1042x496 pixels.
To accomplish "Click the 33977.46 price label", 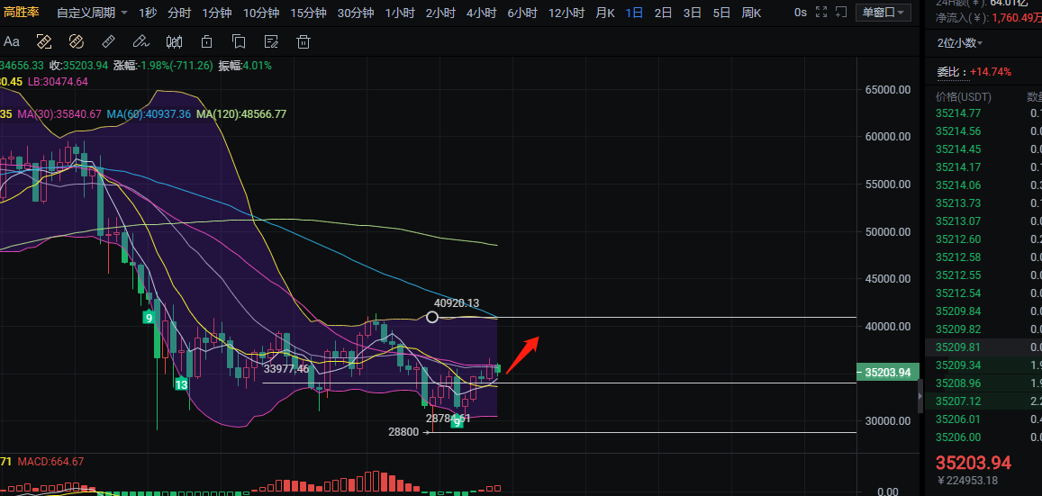I will click(286, 368).
